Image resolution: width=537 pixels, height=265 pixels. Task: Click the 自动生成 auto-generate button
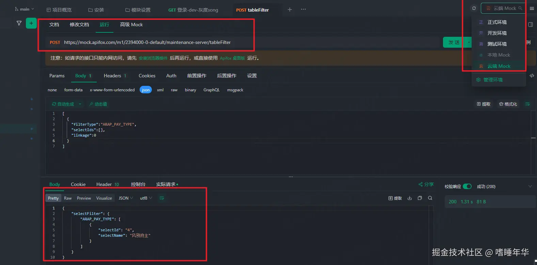click(x=63, y=104)
